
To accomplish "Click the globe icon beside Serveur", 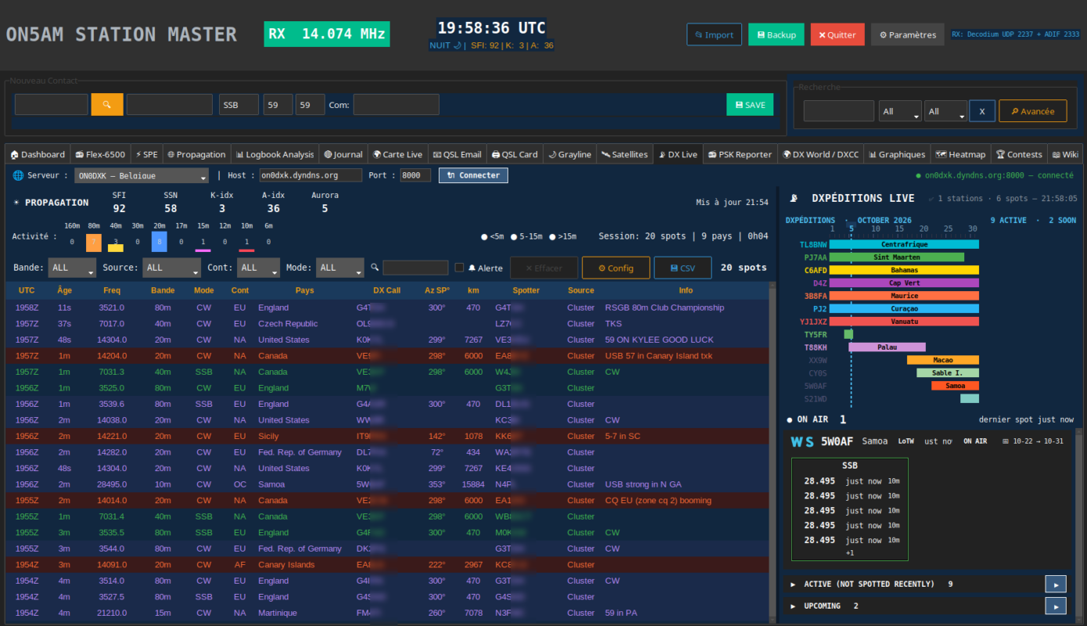I will [19, 175].
